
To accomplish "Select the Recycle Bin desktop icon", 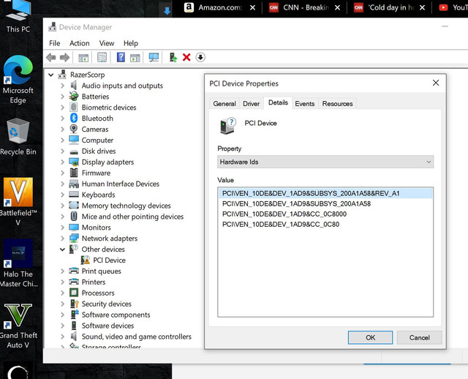I will 18,137.
